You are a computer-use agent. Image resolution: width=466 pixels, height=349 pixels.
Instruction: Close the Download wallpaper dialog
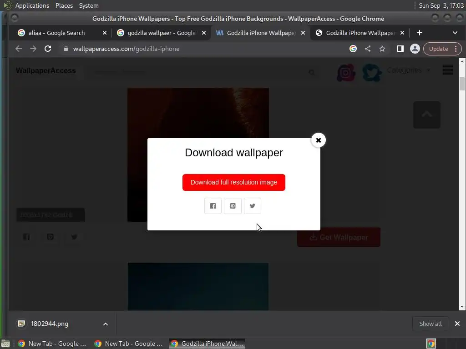click(318, 140)
